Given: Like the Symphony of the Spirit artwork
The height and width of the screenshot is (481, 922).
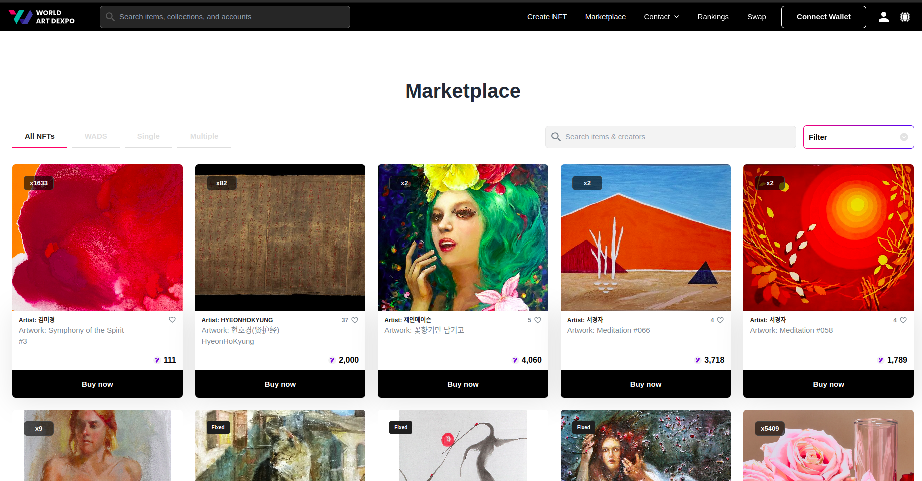Looking at the screenshot, I should pos(172,320).
